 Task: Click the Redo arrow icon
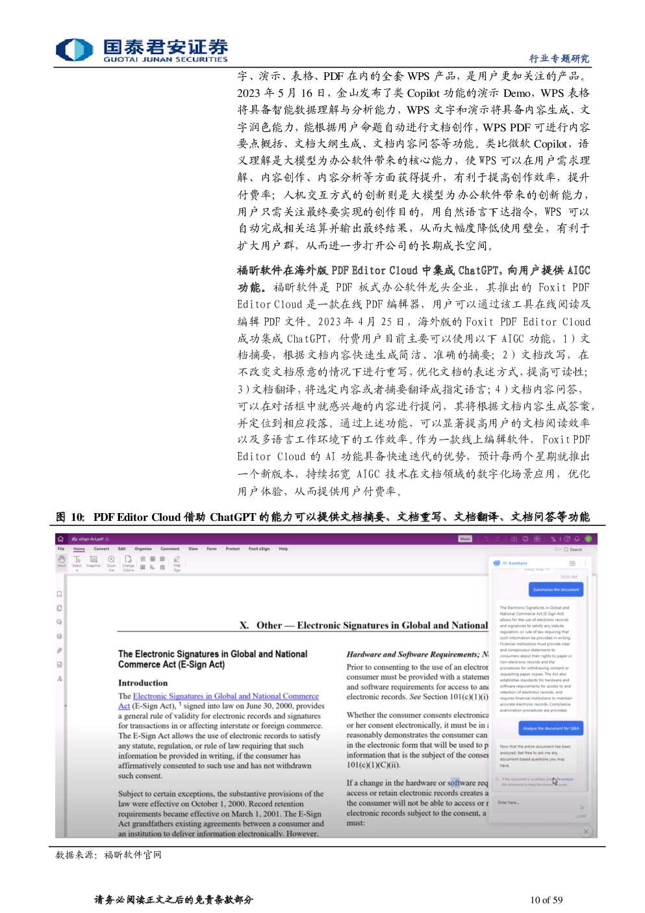pos(498,539)
